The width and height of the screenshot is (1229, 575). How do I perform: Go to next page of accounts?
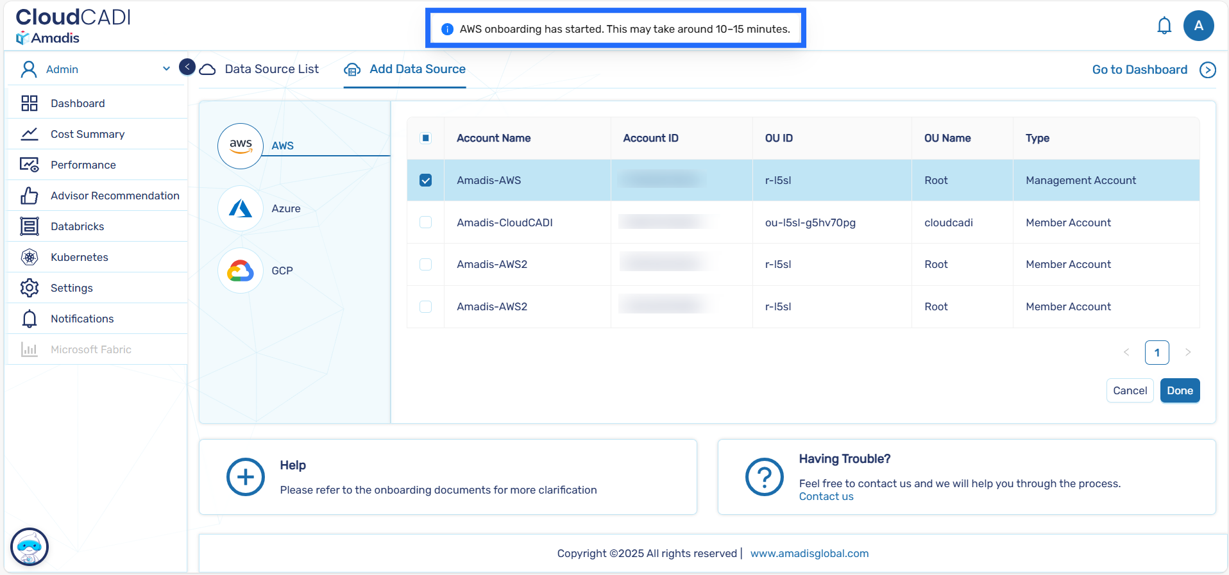pyautogui.click(x=1187, y=352)
